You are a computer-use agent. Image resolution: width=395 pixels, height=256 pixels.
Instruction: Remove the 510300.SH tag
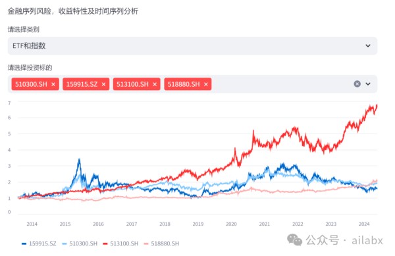pyautogui.click(x=53, y=84)
